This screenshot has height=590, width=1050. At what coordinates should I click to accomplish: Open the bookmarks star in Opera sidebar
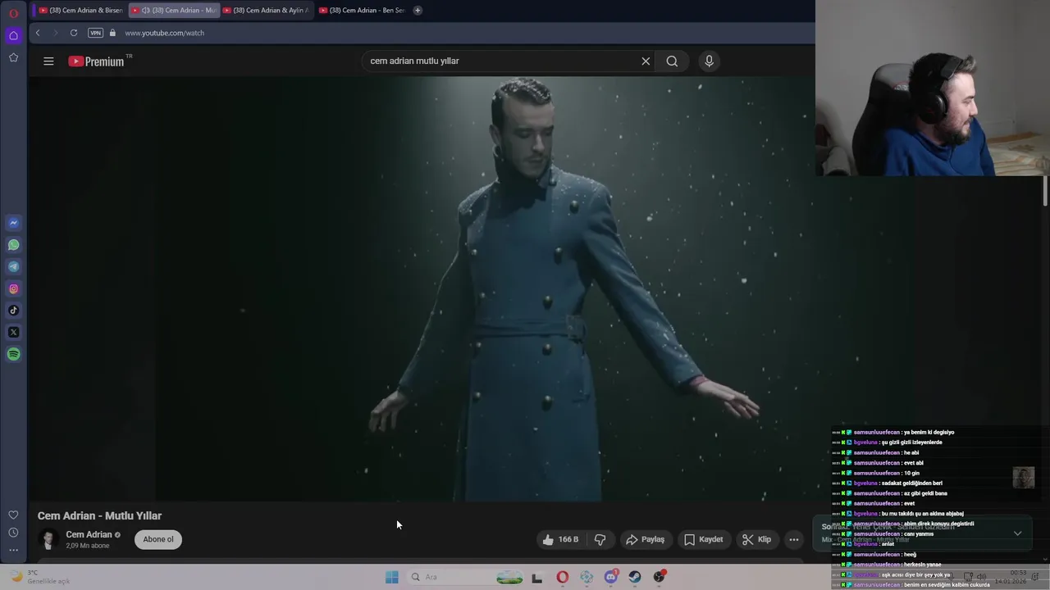(x=13, y=57)
